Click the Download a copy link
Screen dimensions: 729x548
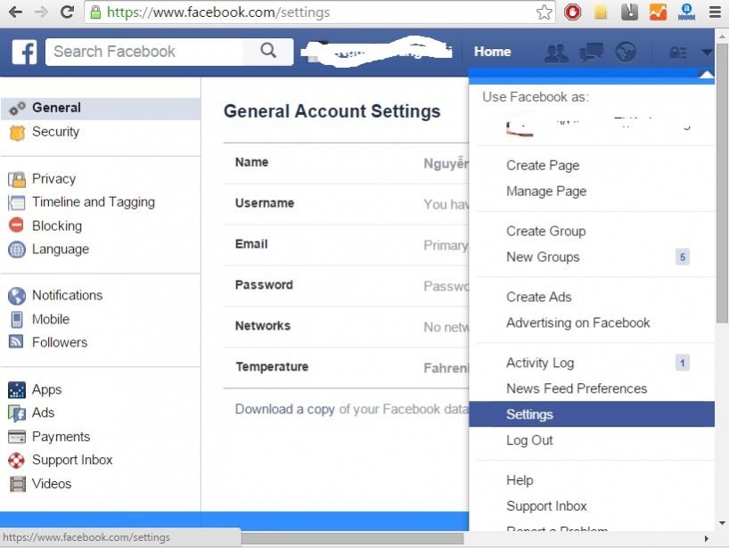pos(284,409)
